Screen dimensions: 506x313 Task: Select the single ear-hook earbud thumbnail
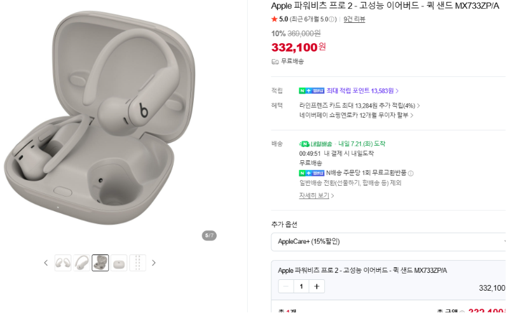pyautogui.click(x=81, y=263)
